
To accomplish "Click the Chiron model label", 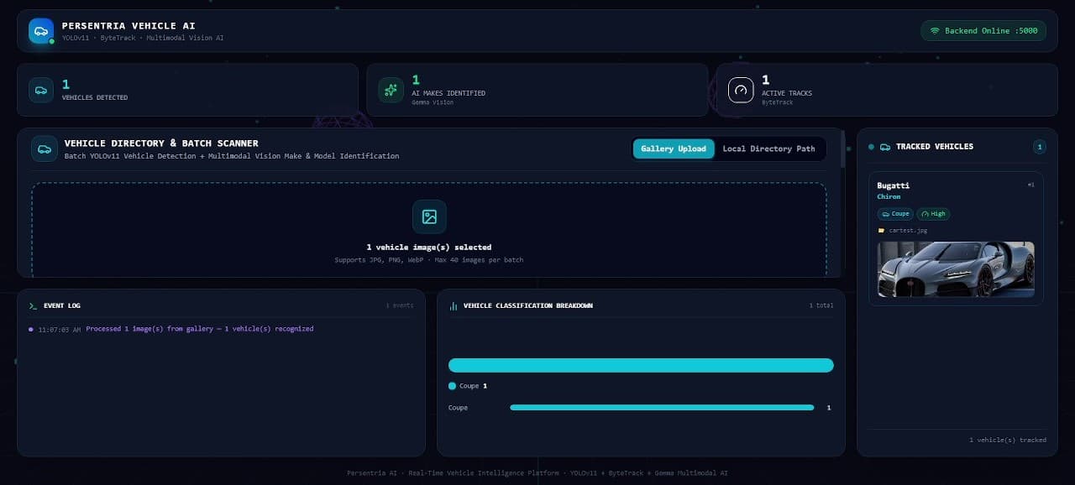I will point(889,196).
